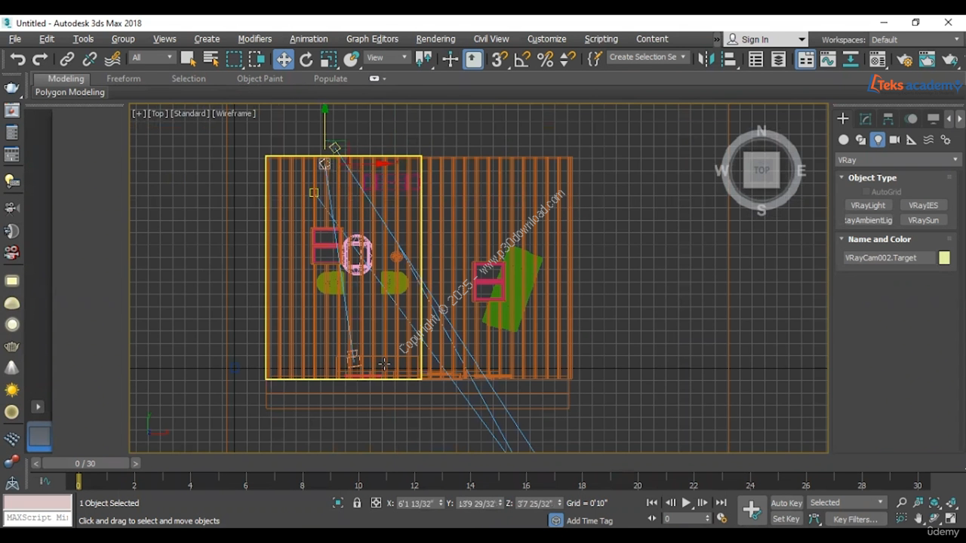This screenshot has width=966, height=543.
Task: Click the VRaySun button
Action: [x=923, y=220]
